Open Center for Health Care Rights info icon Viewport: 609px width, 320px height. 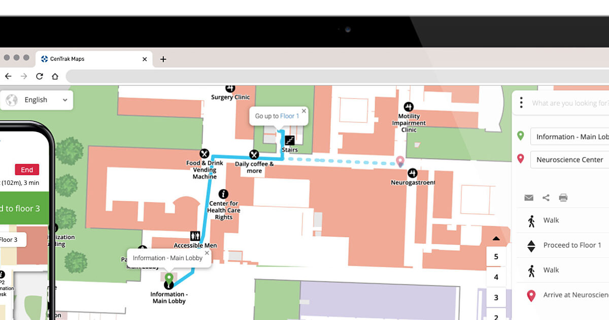point(223,194)
